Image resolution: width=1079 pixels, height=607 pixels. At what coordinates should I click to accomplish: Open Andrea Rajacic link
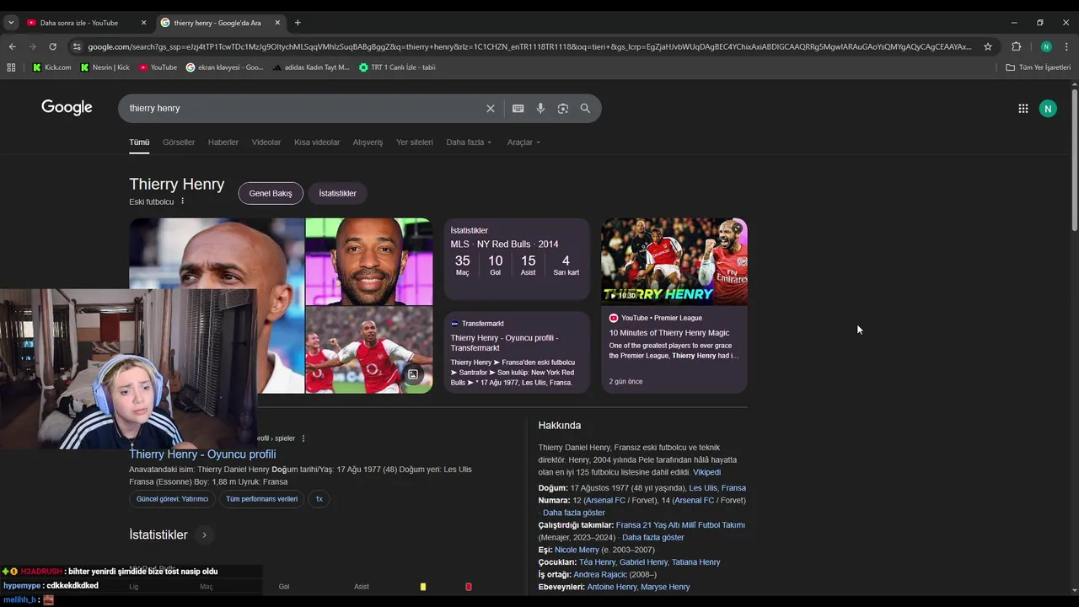click(601, 575)
